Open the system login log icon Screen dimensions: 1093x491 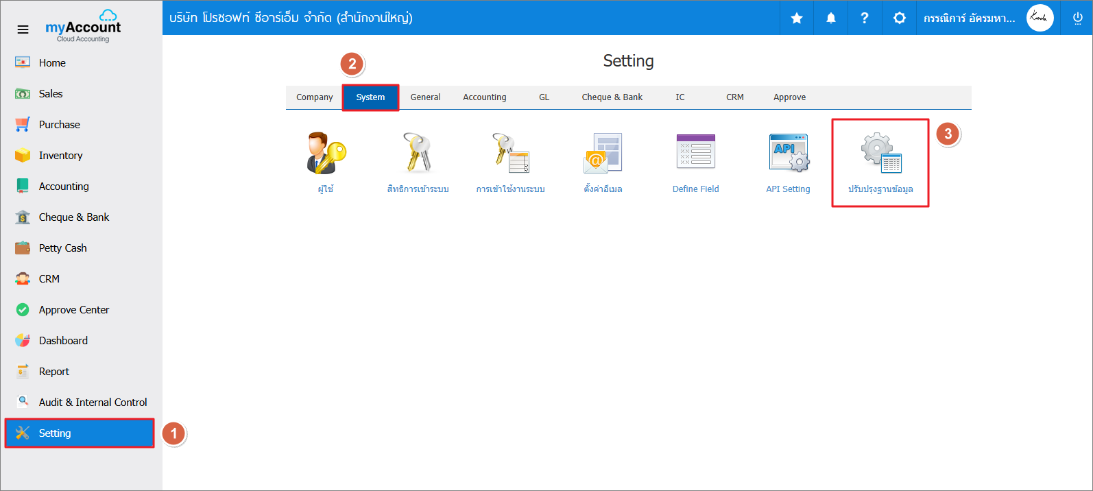[510, 153]
